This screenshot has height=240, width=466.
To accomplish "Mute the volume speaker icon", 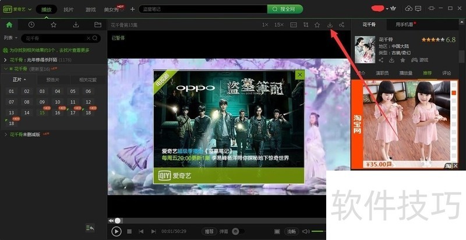I will click(306, 231).
